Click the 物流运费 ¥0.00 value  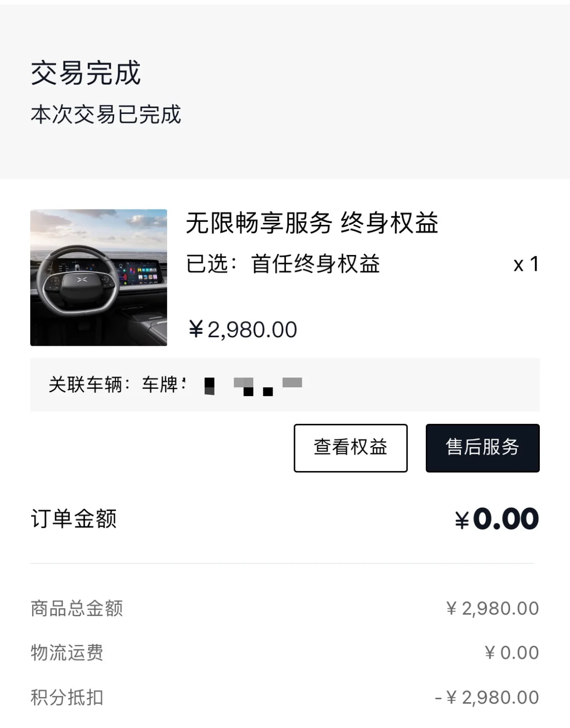click(x=512, y=653)
